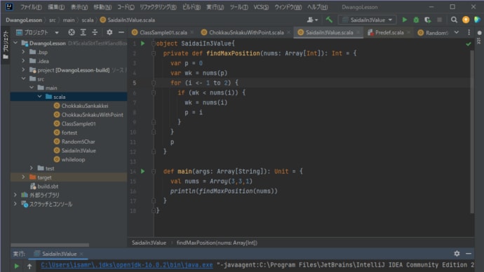Collapse all in project panel

click(95, 32)
